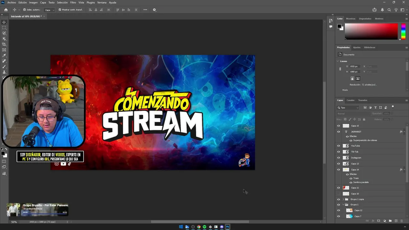Select the Rectangular Marquee tool
Image resolution: width=409 pixels, height=230 pixels.
tap(4, 28)
